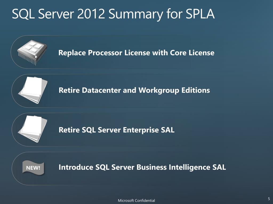Select 'Retire SQL Server Enterprise SAL' text

pos(117,130)
